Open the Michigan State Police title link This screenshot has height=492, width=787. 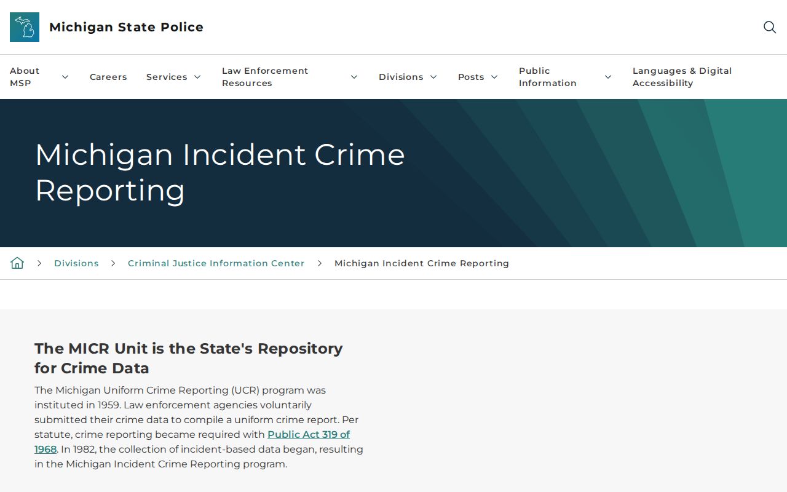(126, 27)
